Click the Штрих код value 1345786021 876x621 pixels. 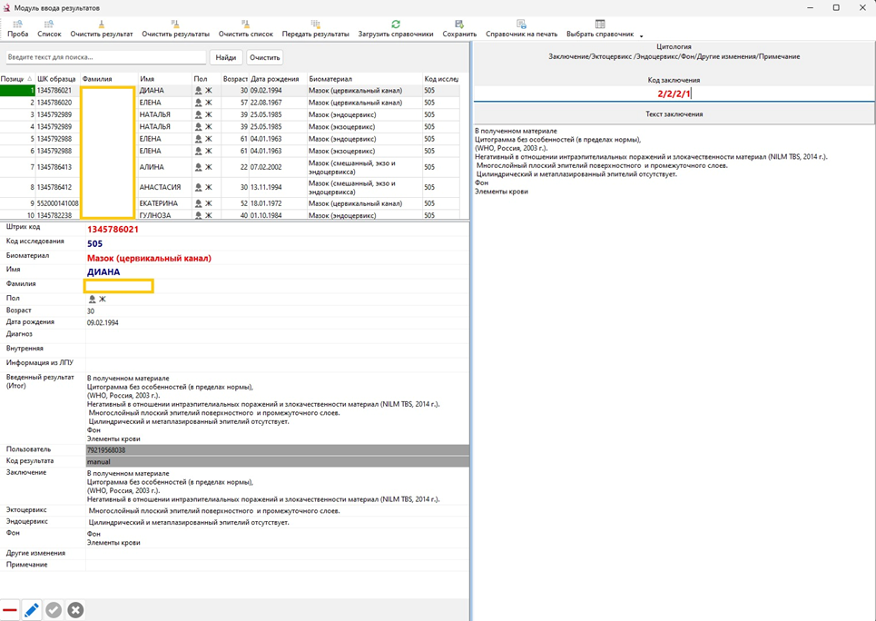coord(113,229)
